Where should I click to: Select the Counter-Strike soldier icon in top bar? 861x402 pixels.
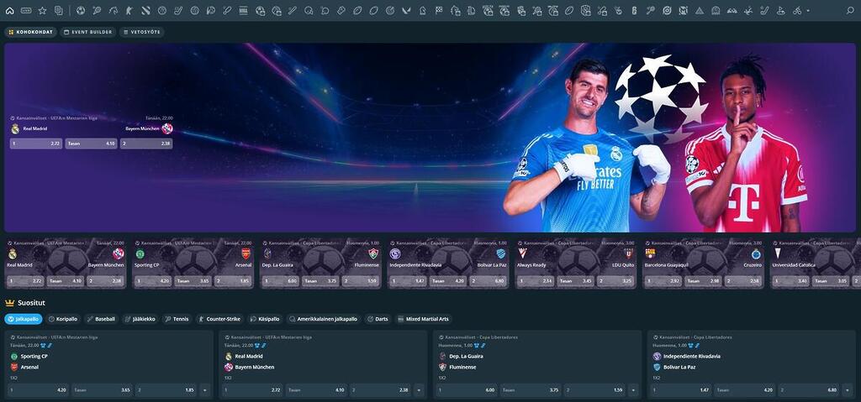tap(129, 10)
